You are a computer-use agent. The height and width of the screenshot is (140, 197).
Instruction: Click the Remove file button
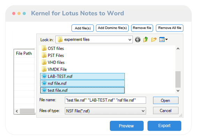click(142, 28)
